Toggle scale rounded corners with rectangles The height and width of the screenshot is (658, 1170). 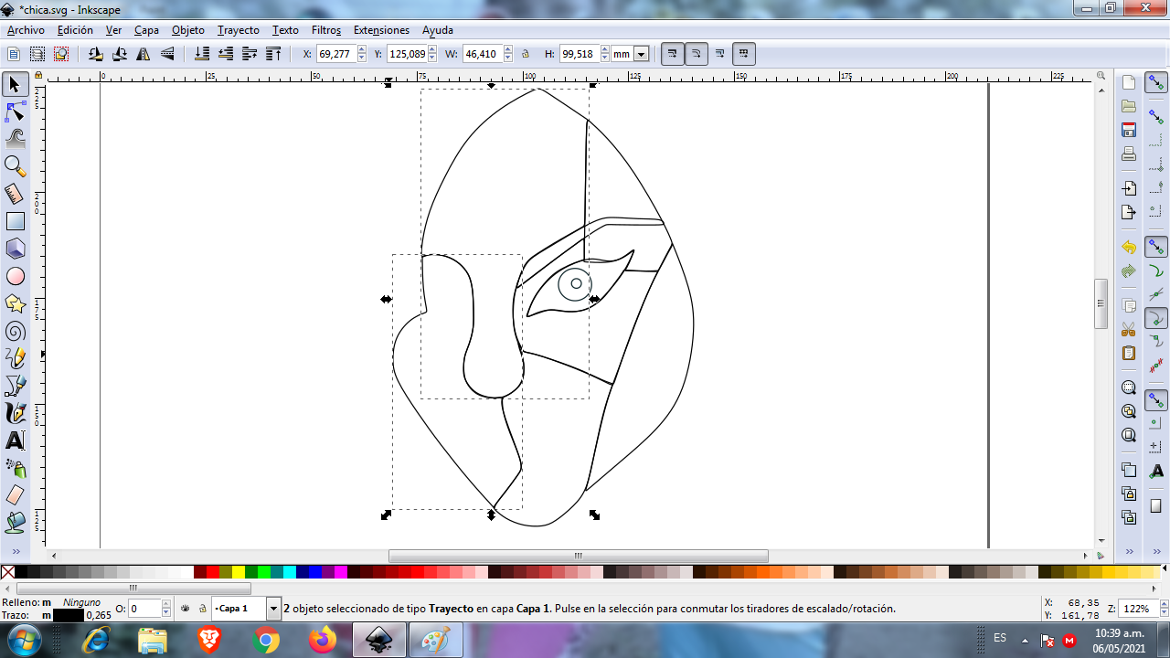point(697,54)
